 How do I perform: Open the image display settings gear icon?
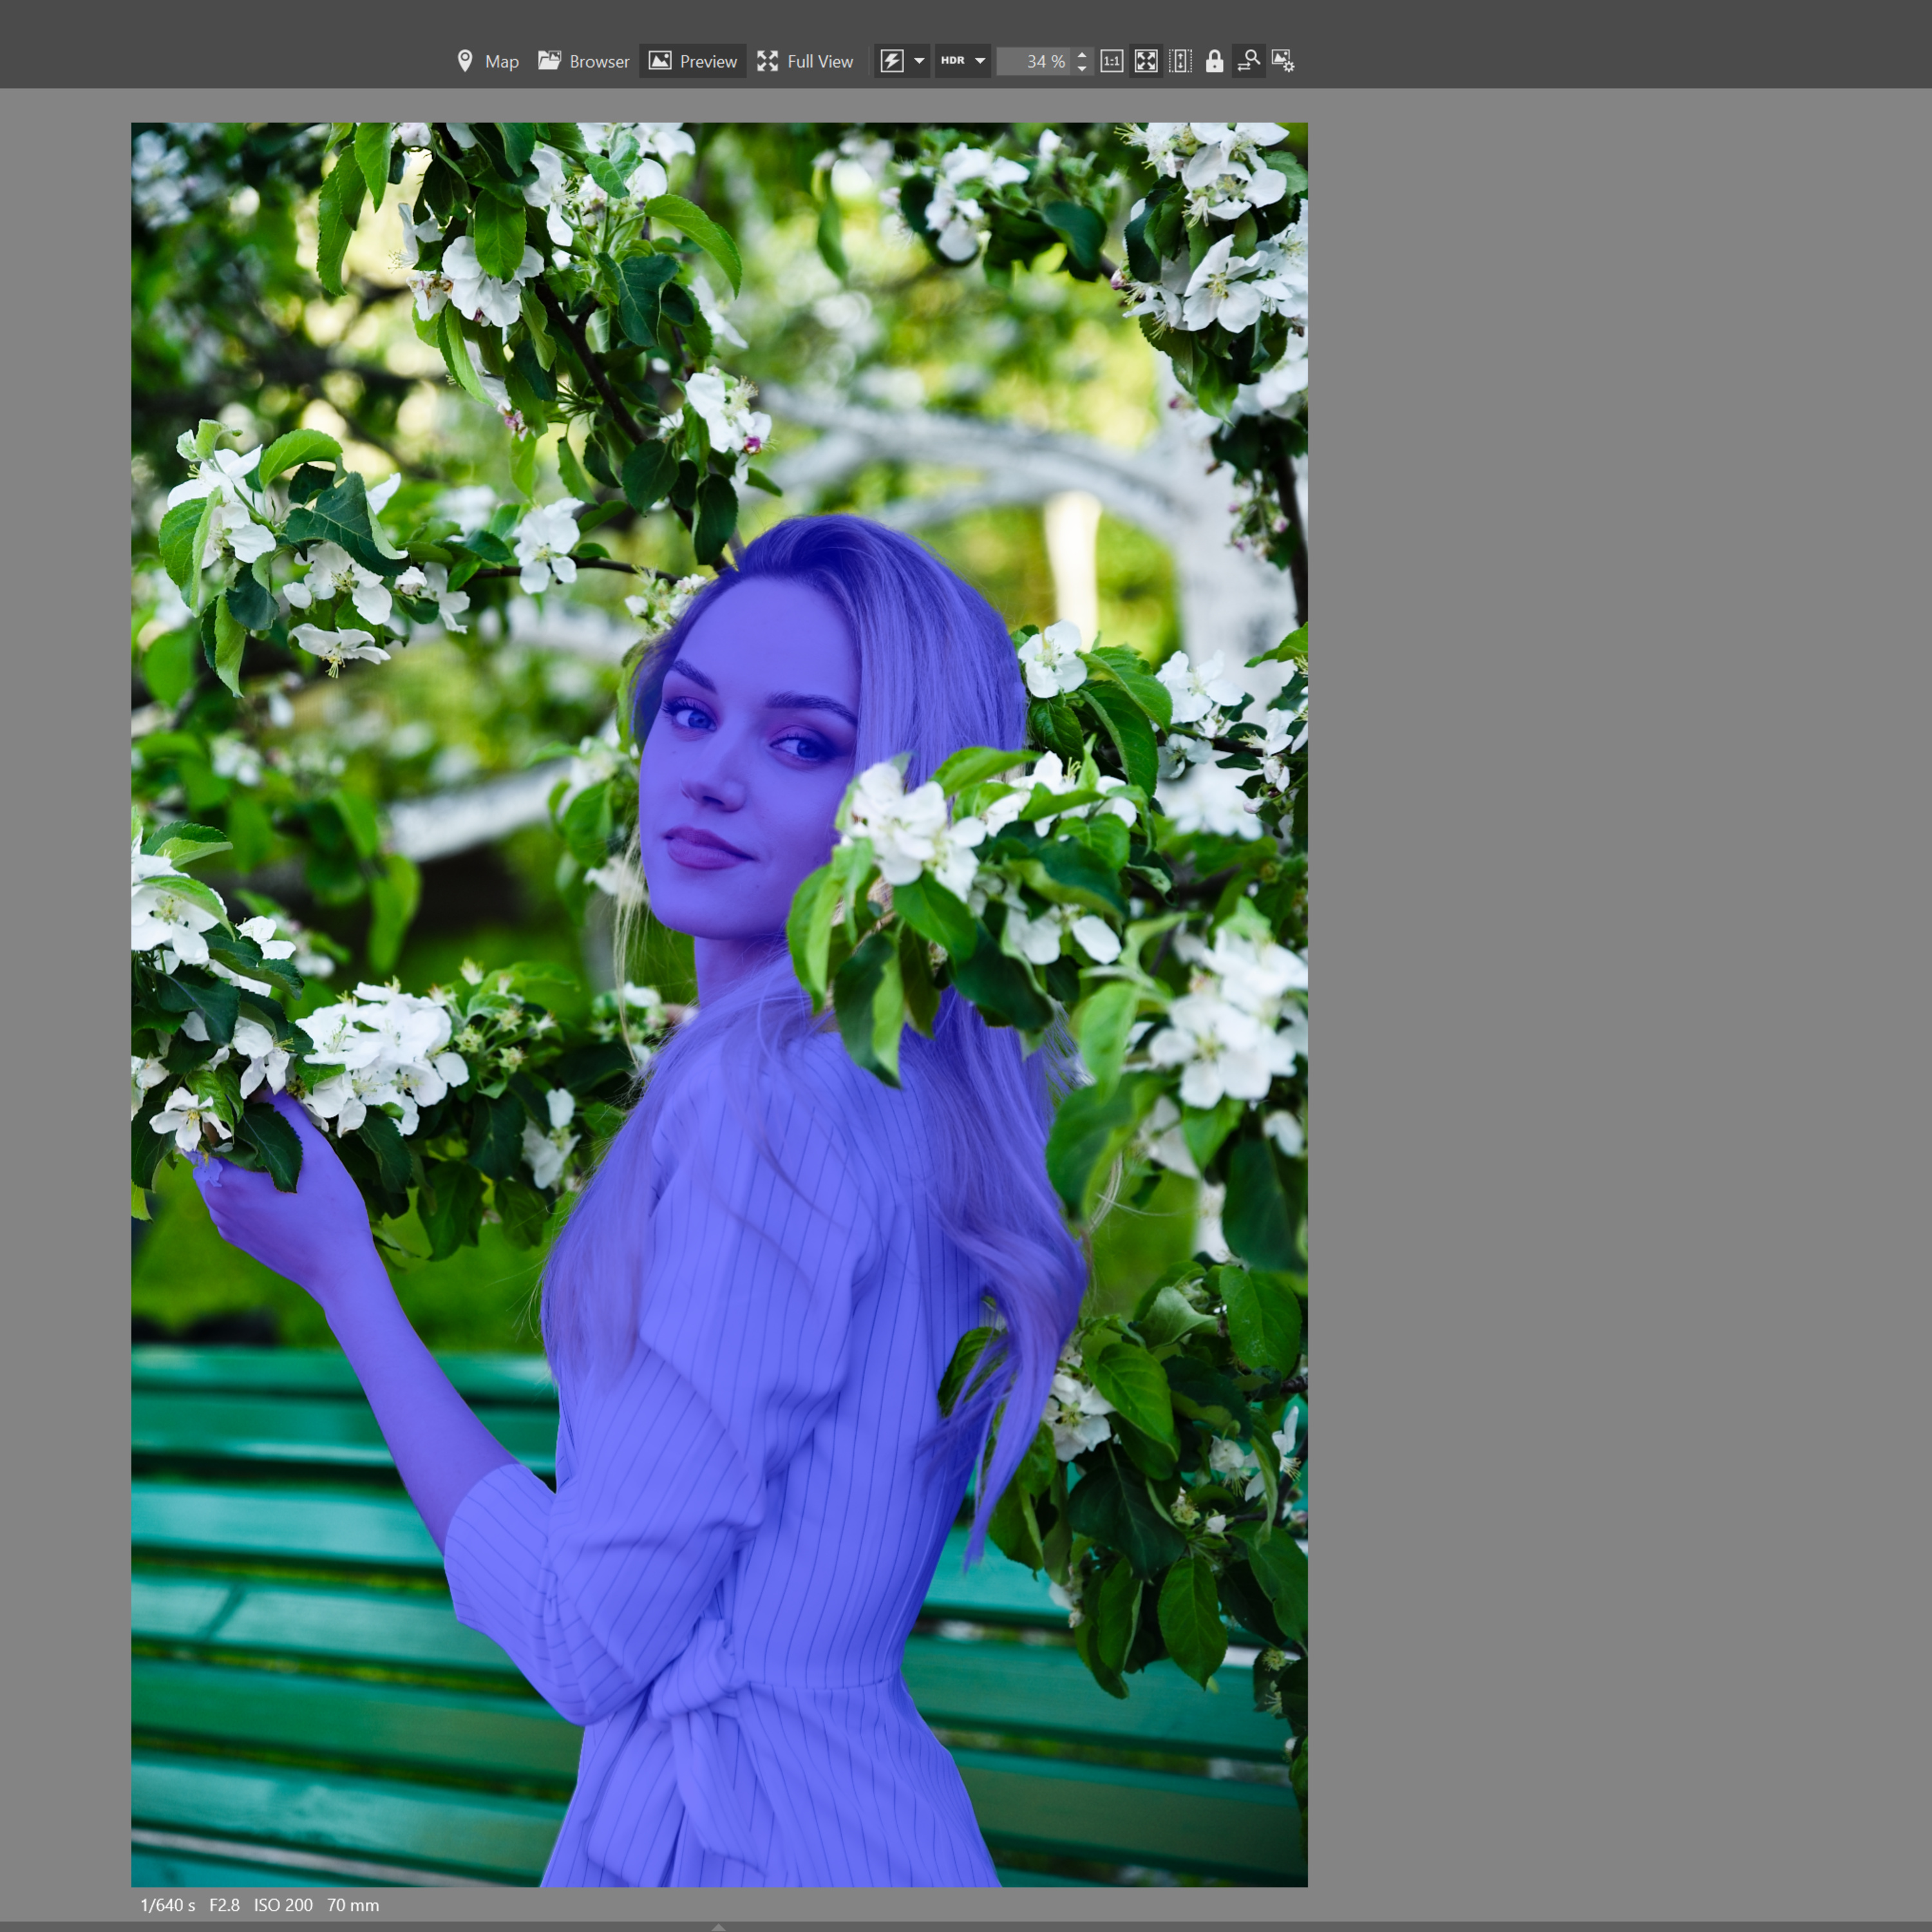click(1283, 61)
